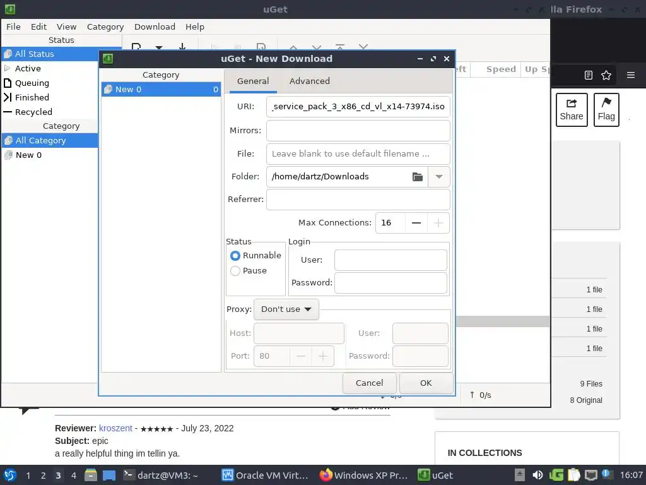Switch to workspace 2
The width and height of the screenshot is (646, 485).
44,476
